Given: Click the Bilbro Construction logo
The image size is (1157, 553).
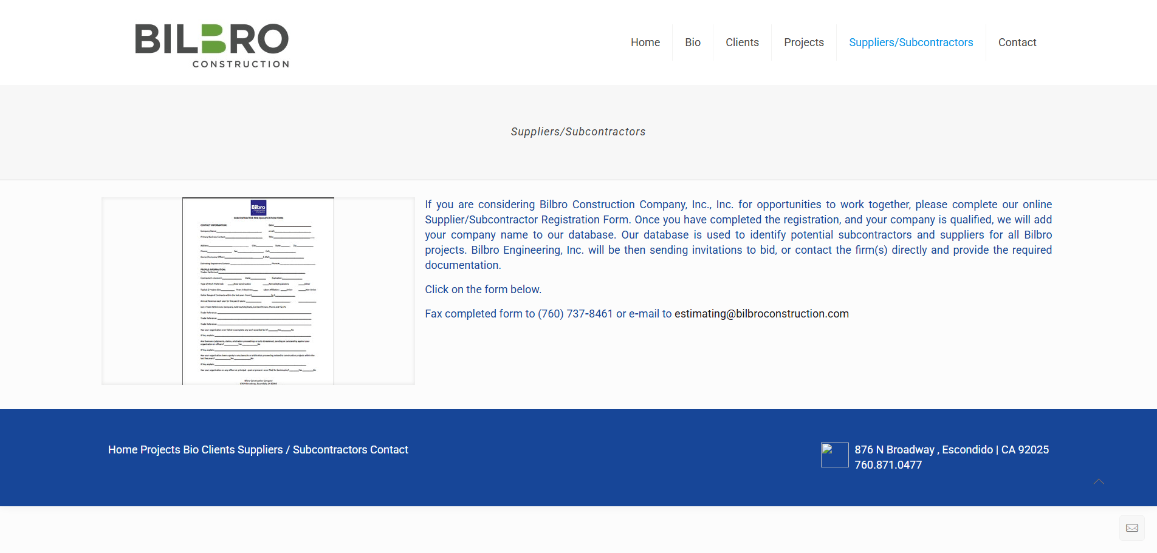Looking at the screenshot, I should click(x=211, y=46).
